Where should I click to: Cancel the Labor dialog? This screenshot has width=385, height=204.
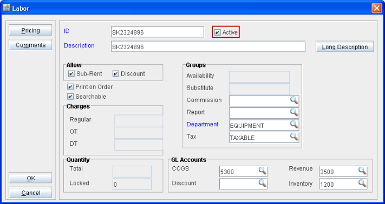30,193
